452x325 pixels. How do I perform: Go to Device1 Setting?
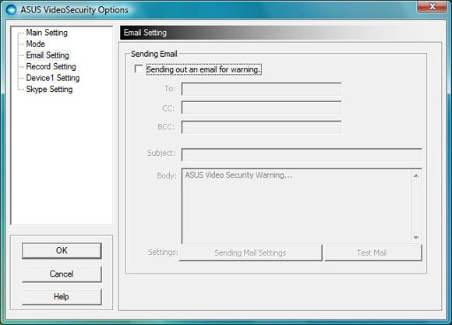pyautogui.click(x=53, y=78)
